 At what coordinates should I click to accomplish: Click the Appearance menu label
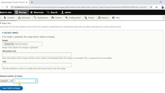pyautogui.click(x=43, y=18)
